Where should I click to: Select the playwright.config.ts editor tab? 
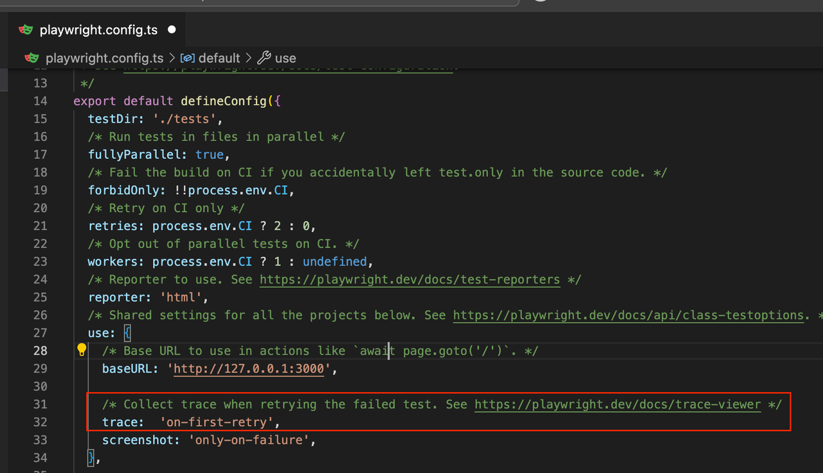pyautogui.click(x=98, y=30)
